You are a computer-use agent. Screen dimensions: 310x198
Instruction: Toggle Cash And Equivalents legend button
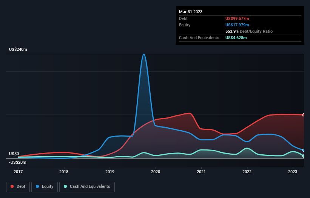tap(87, 187)
